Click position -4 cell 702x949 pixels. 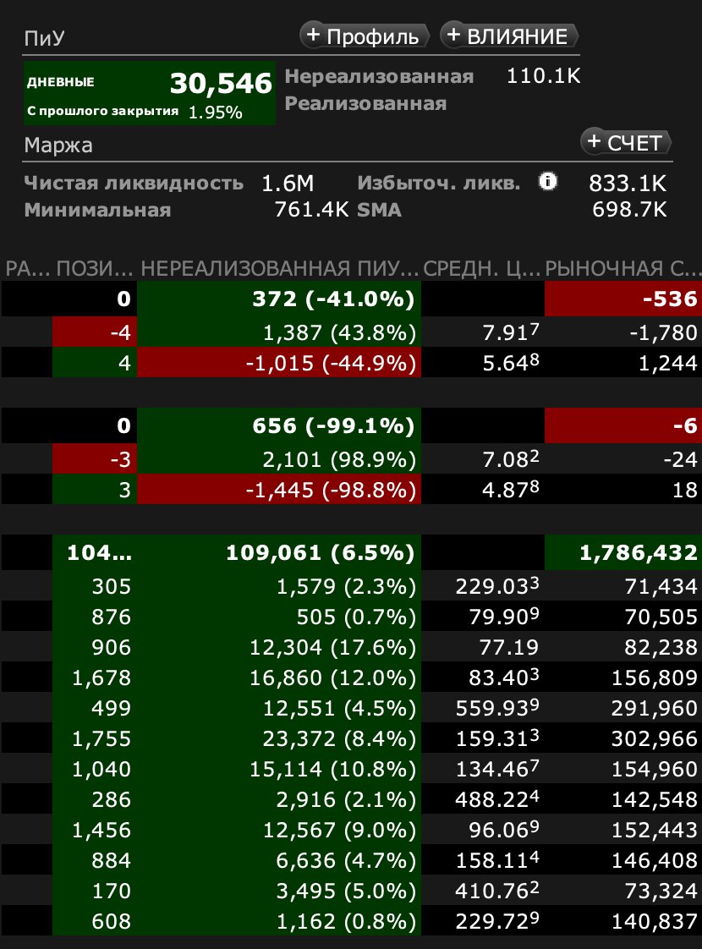95,332
